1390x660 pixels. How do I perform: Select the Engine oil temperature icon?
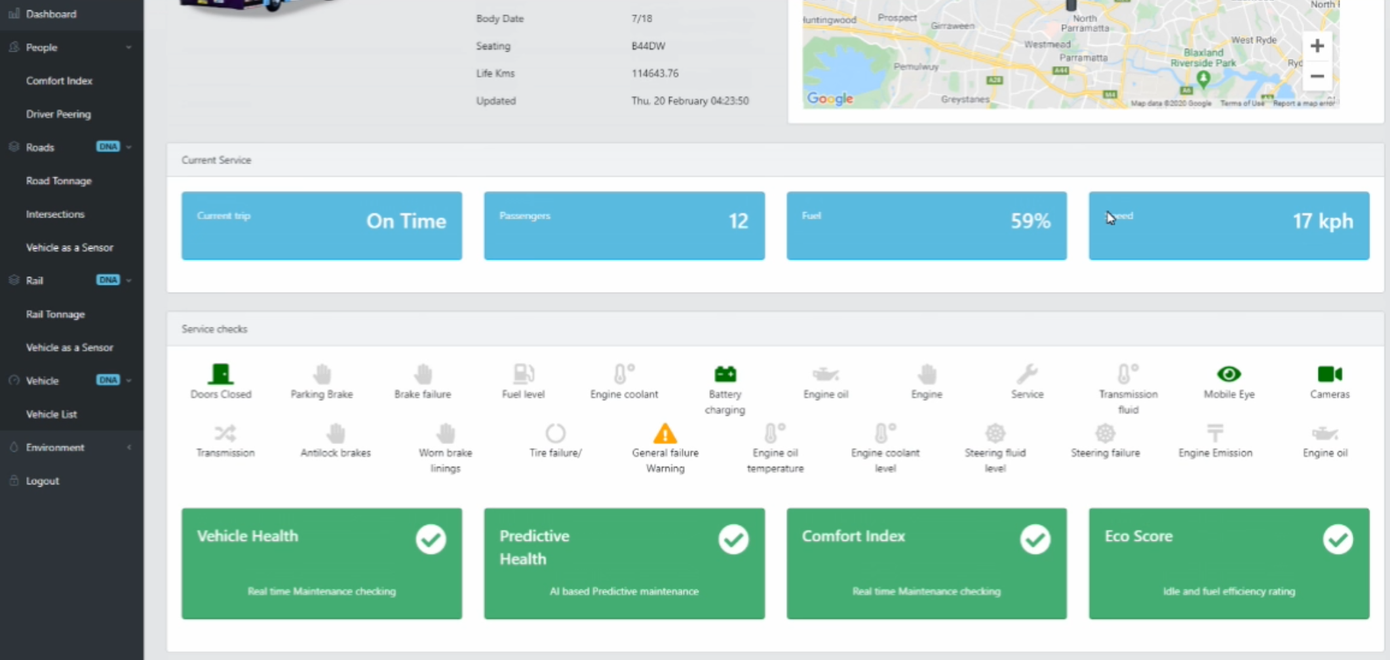coord(775,433)
